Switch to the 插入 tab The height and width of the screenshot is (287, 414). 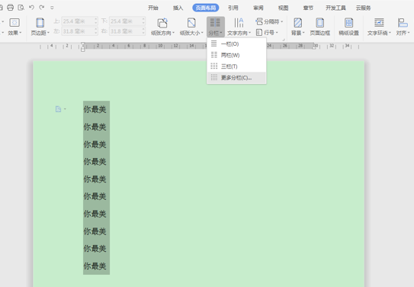(178, 8)
